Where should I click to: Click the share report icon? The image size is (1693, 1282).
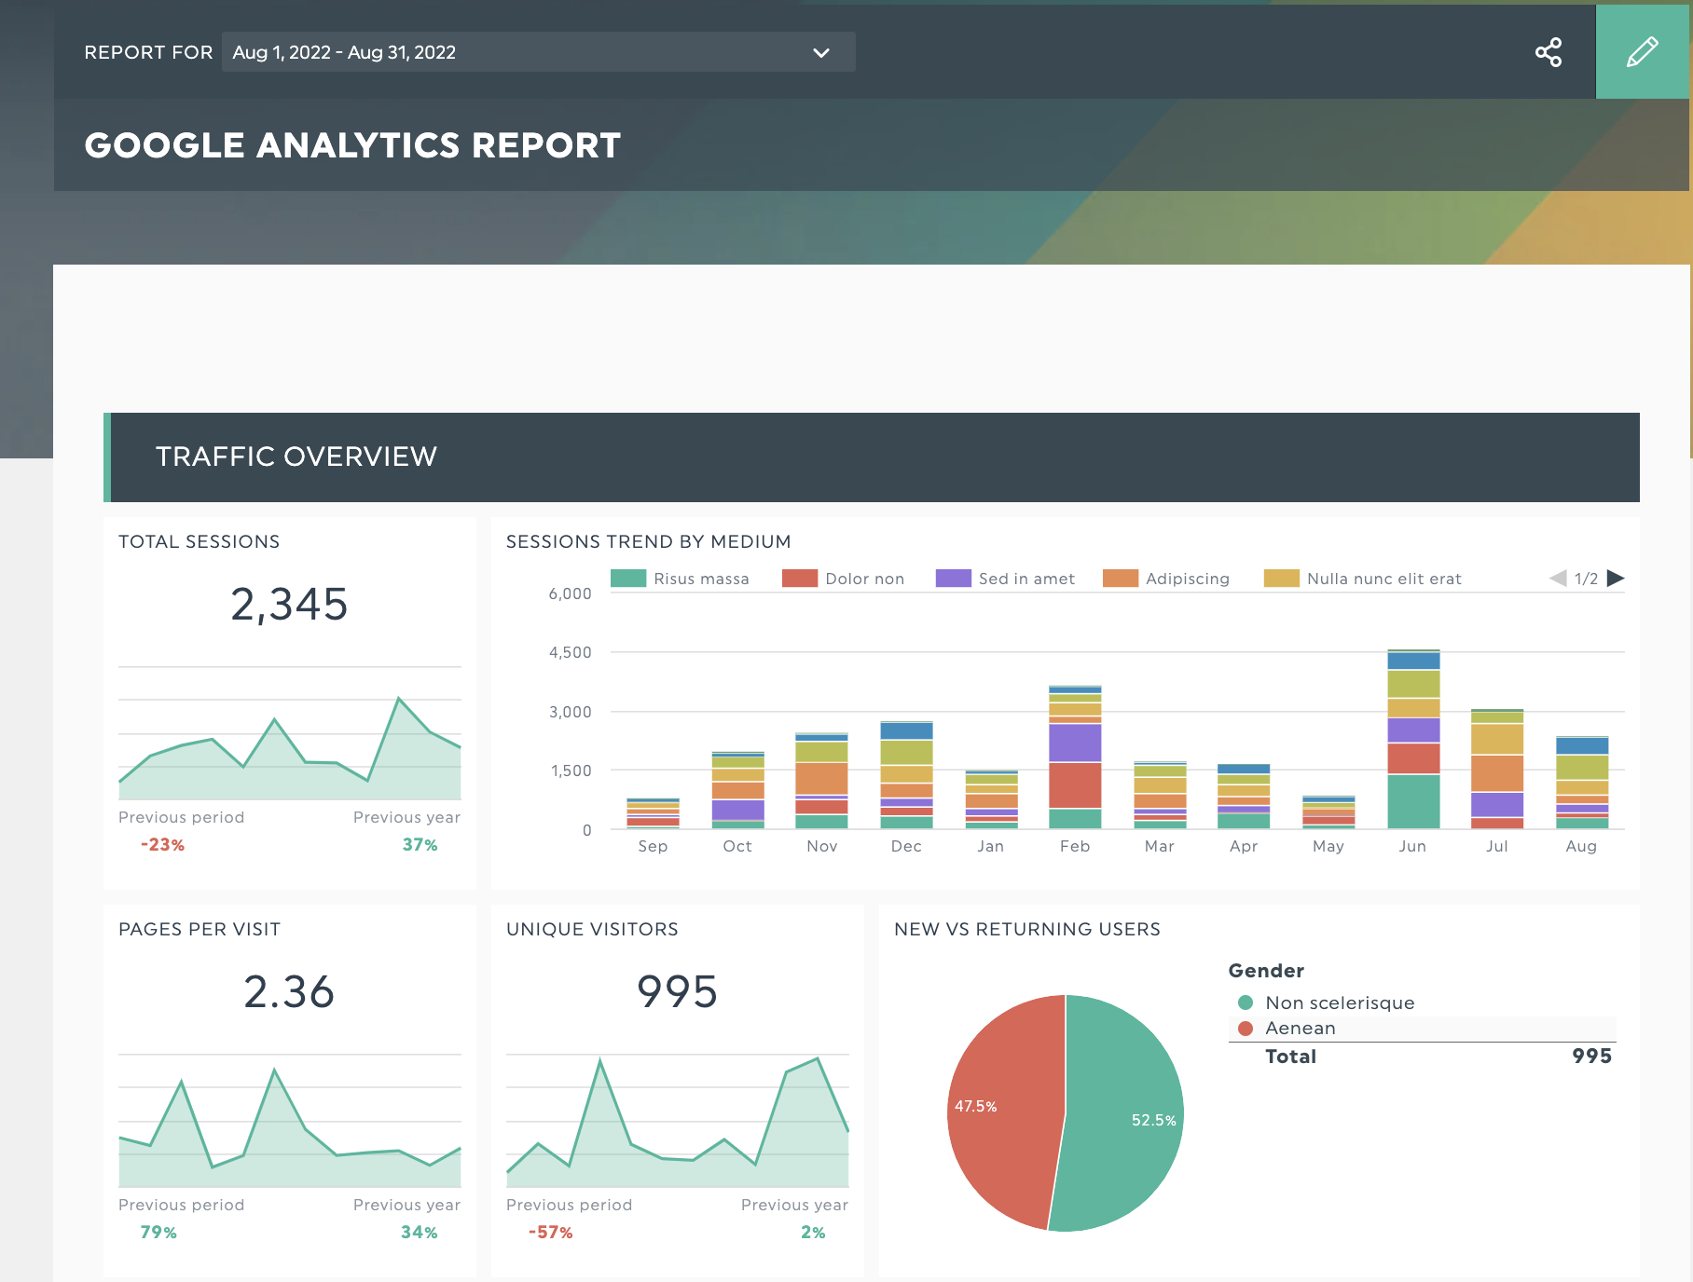tap(1548, 52)
